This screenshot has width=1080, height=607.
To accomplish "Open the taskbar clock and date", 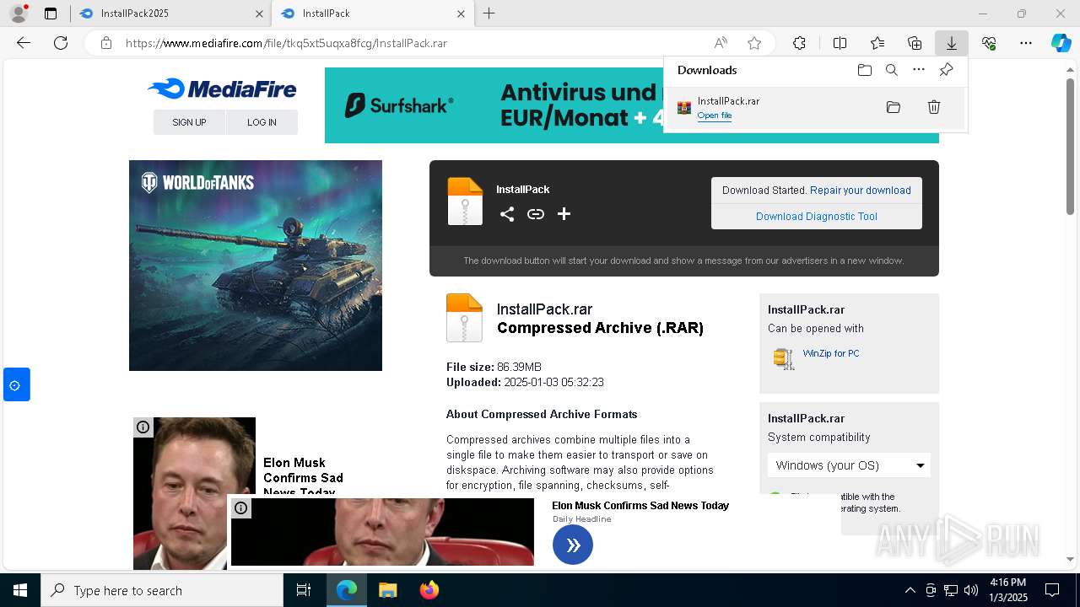I will [x=1007, y=590].
